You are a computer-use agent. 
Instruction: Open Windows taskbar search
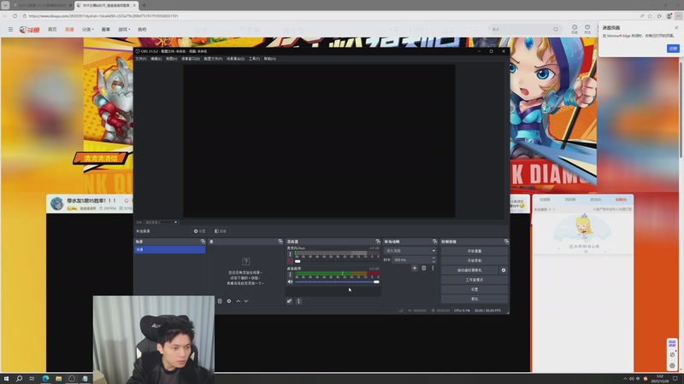click(19, 378)
